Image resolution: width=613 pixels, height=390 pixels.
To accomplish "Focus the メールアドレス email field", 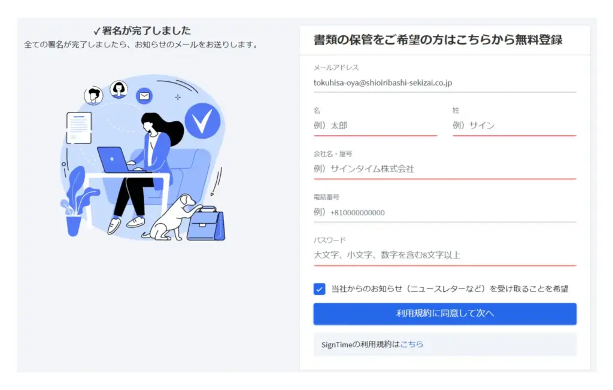I will (445, 83).
